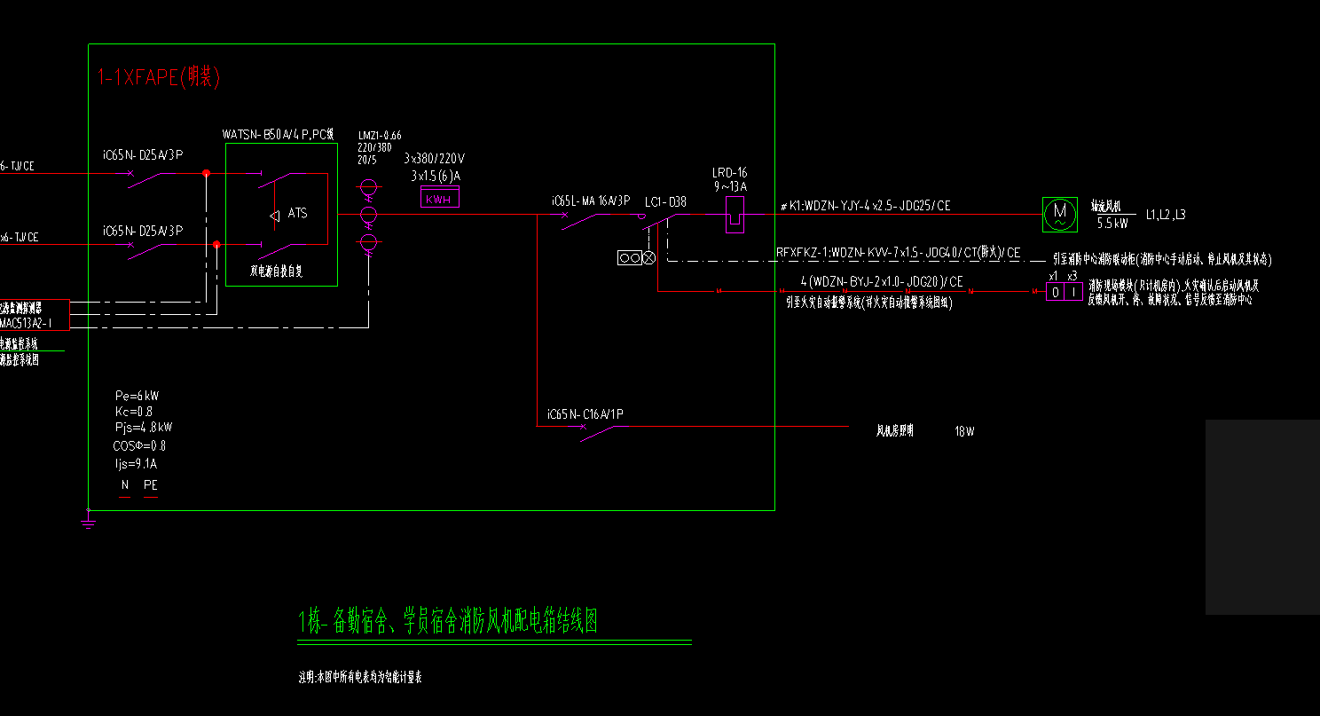Click the Pjs=4.8kW value
Image resolution: width=1320 pixels, height=716 pixels.
click(x=143, y=428)
